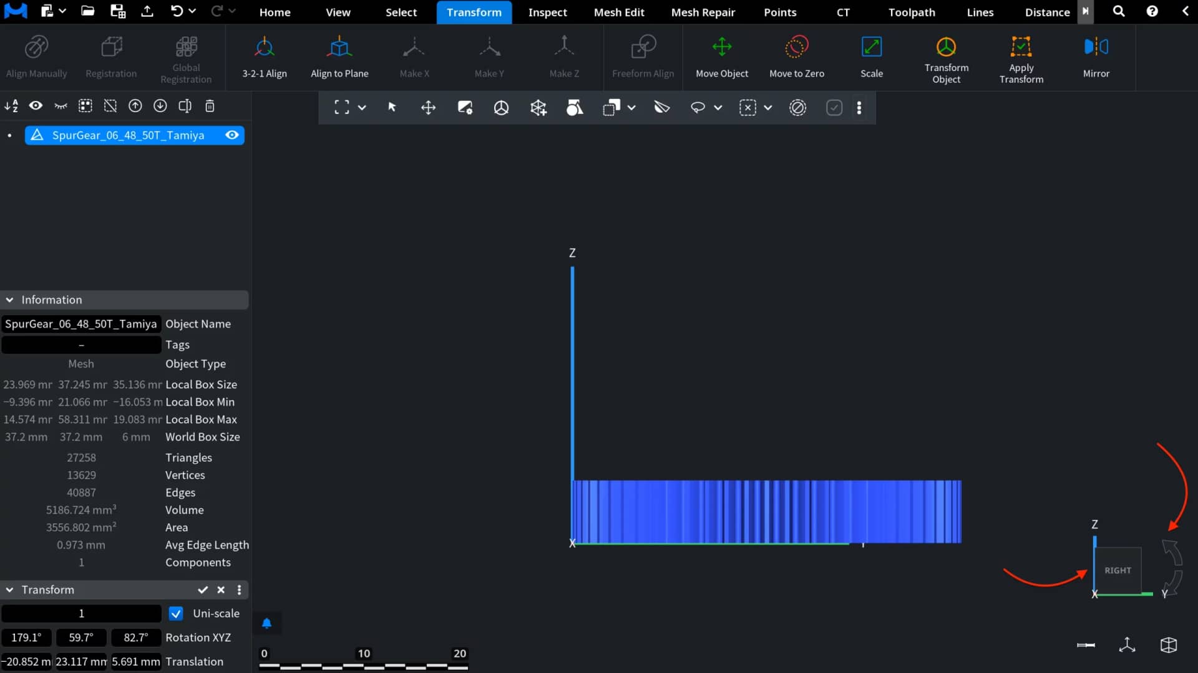Toggle the scale bar ruler icon

click(1086, 645)
